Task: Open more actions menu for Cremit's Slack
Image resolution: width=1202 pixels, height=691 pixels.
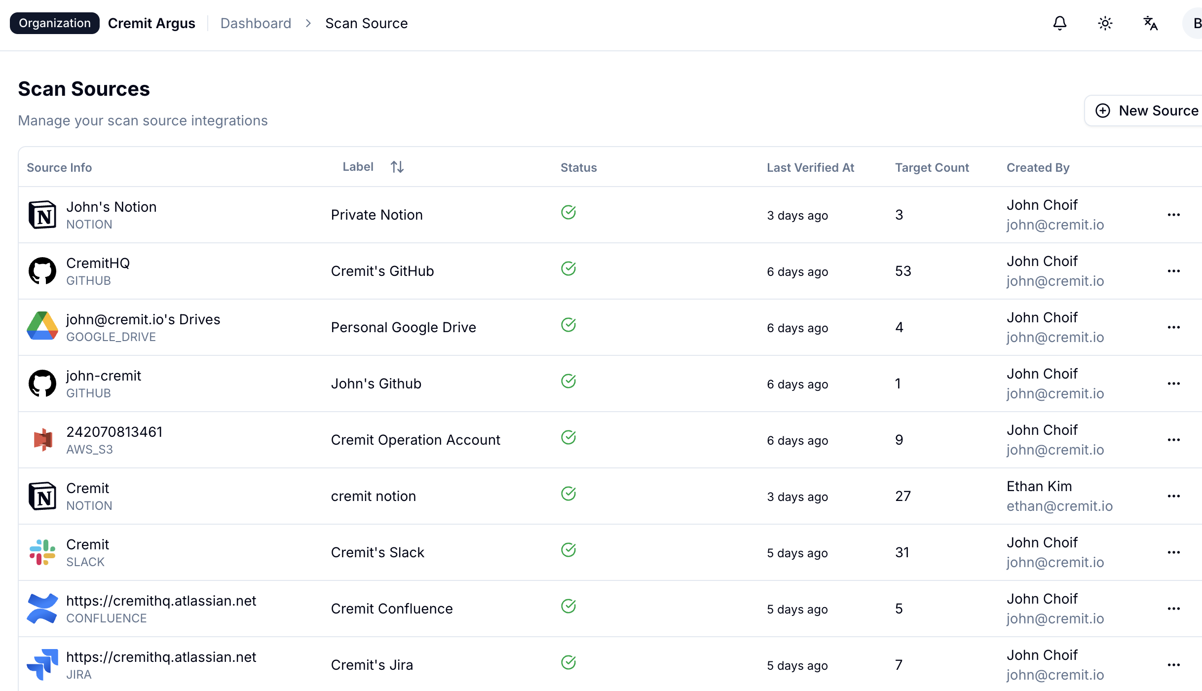Action: pos(1173,552)
